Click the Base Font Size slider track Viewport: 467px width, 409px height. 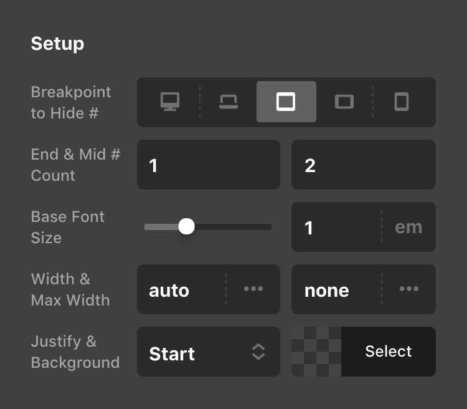(208, 227)
